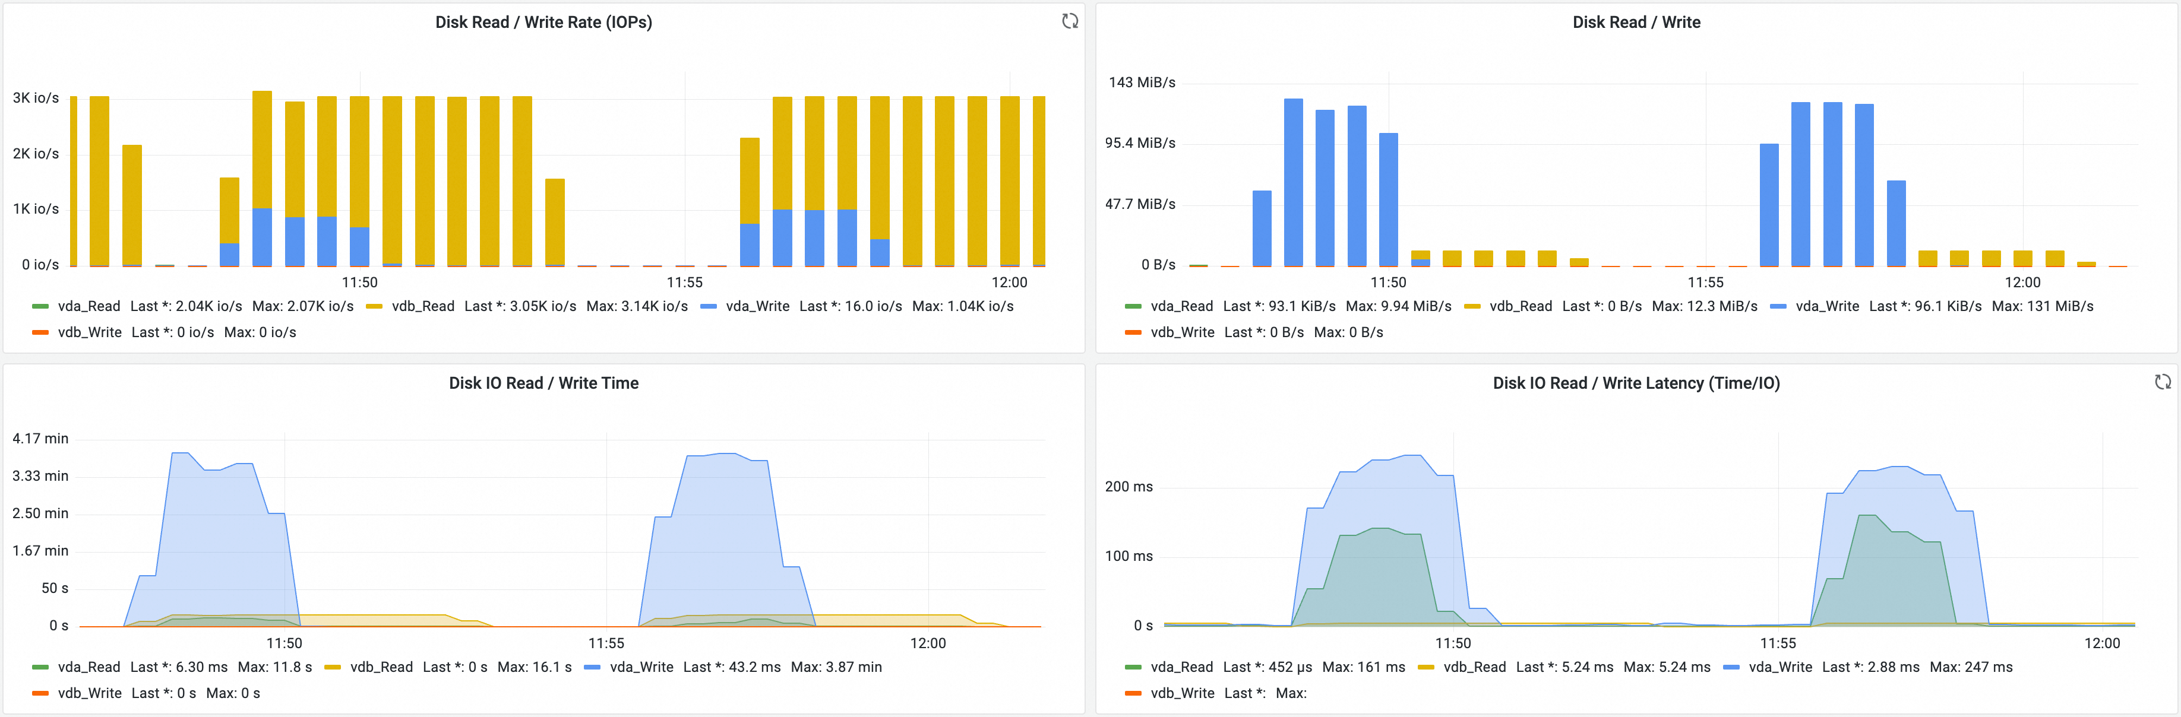Click the orange vdb_Write swatch in Disk Read / Write legend
2181x717 pixels.
point(1133,332)
